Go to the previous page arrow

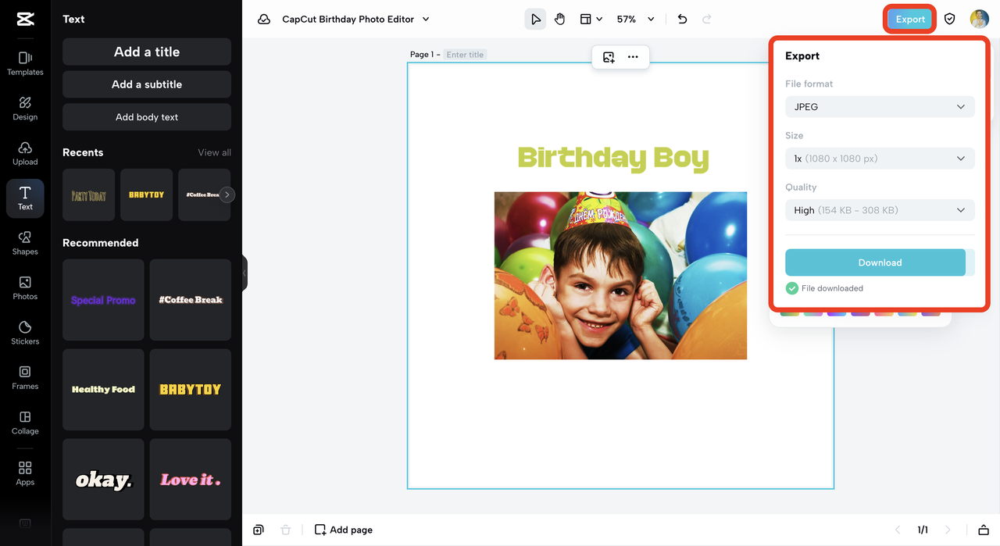coord(898,530)
